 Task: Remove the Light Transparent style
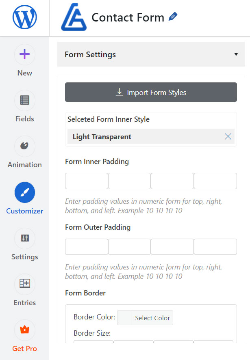coord(228,136)
